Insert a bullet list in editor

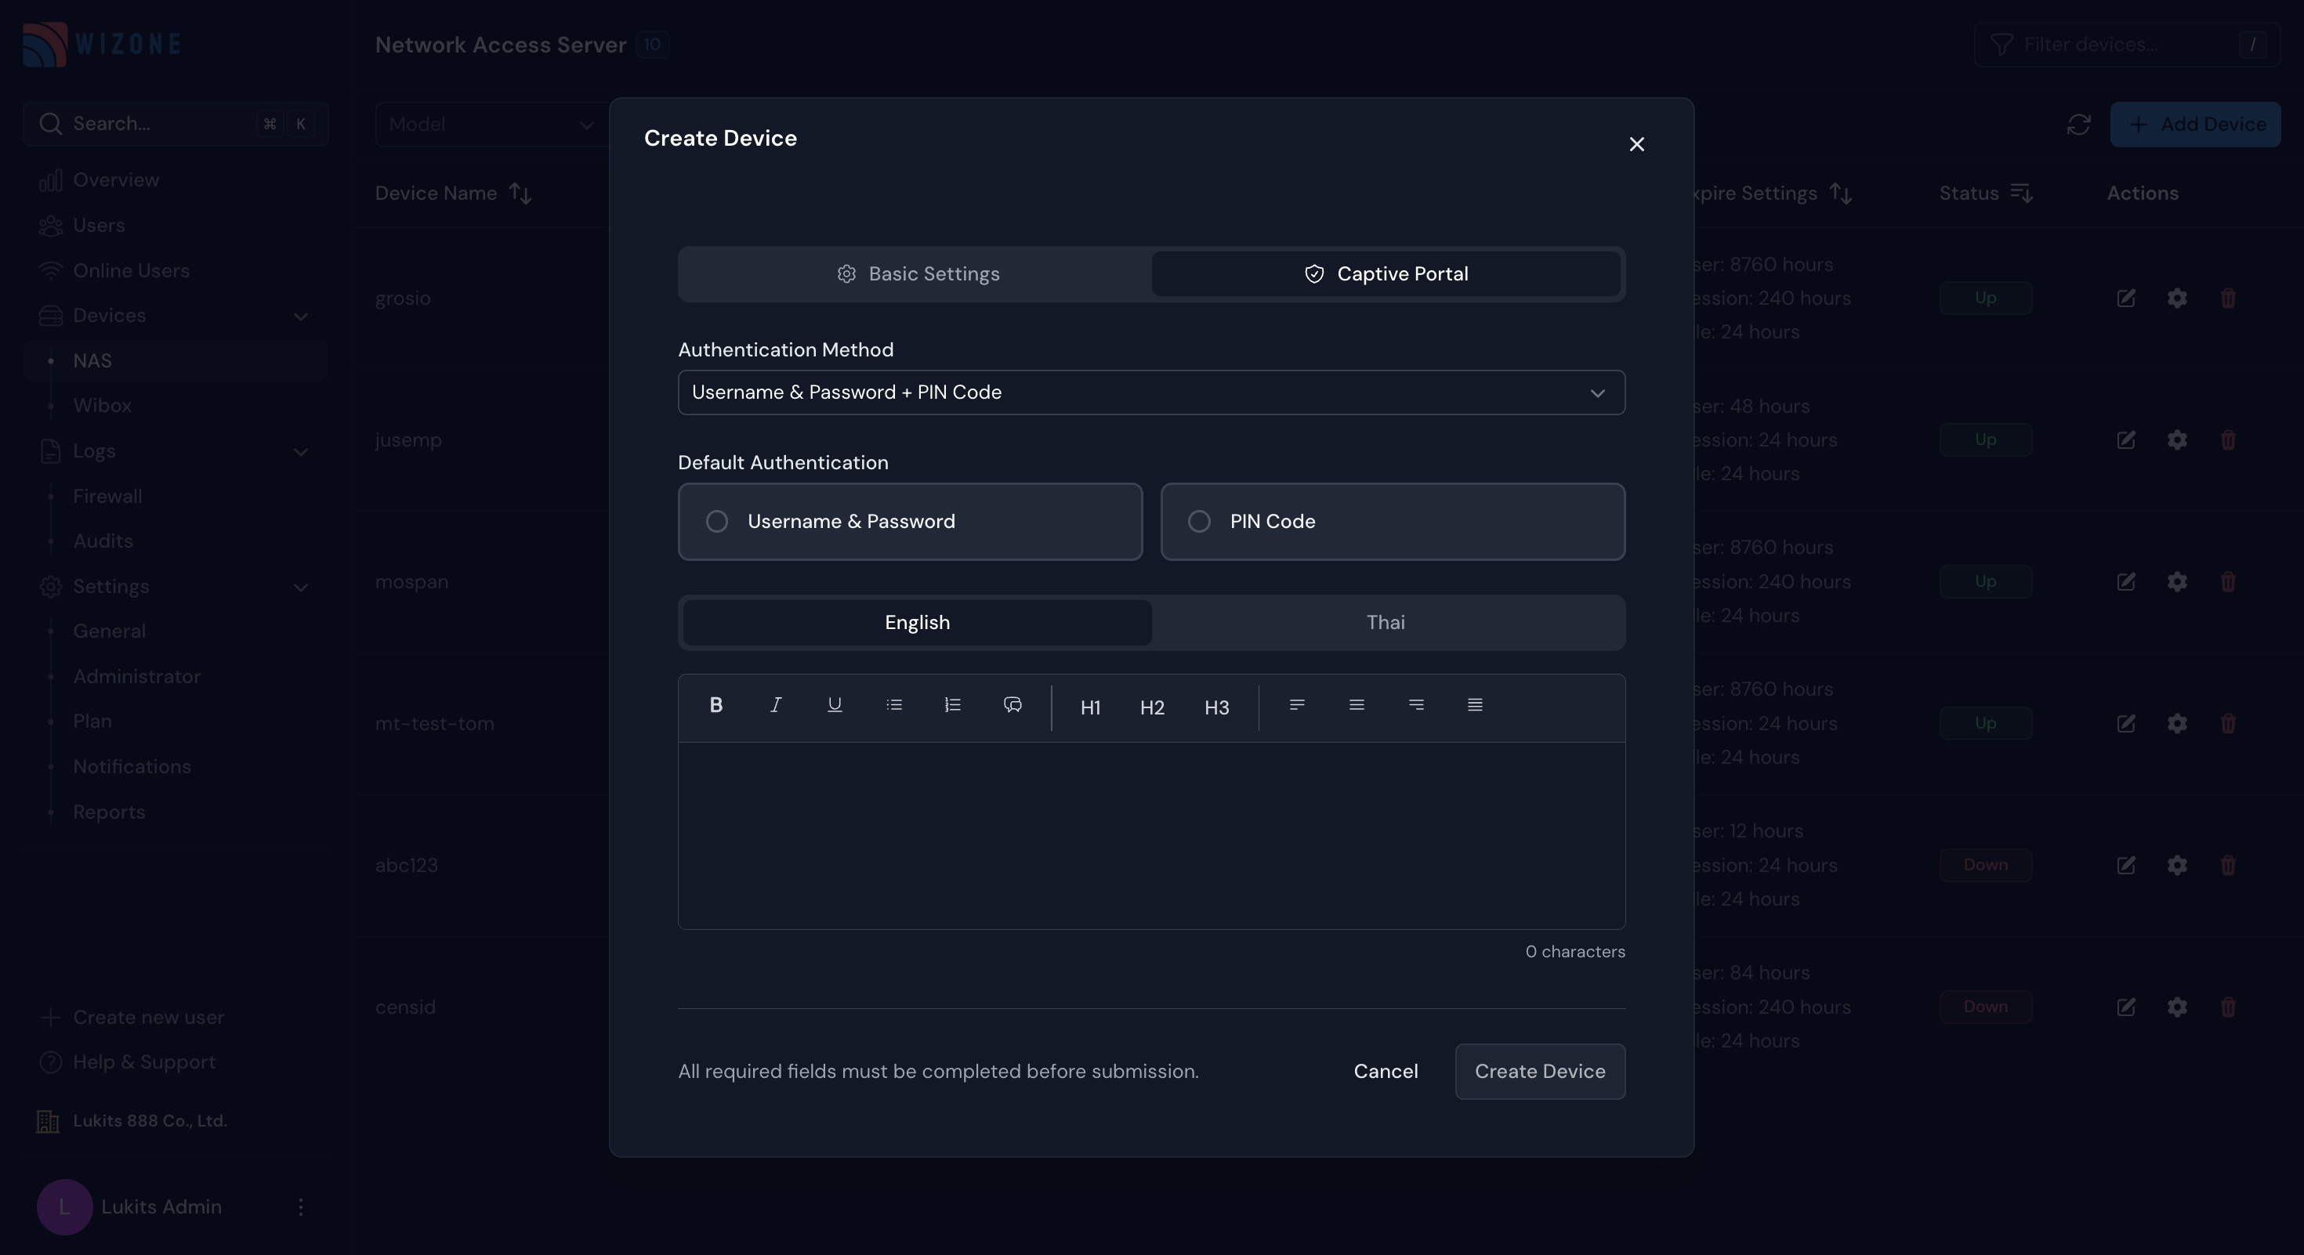[893, 705]
